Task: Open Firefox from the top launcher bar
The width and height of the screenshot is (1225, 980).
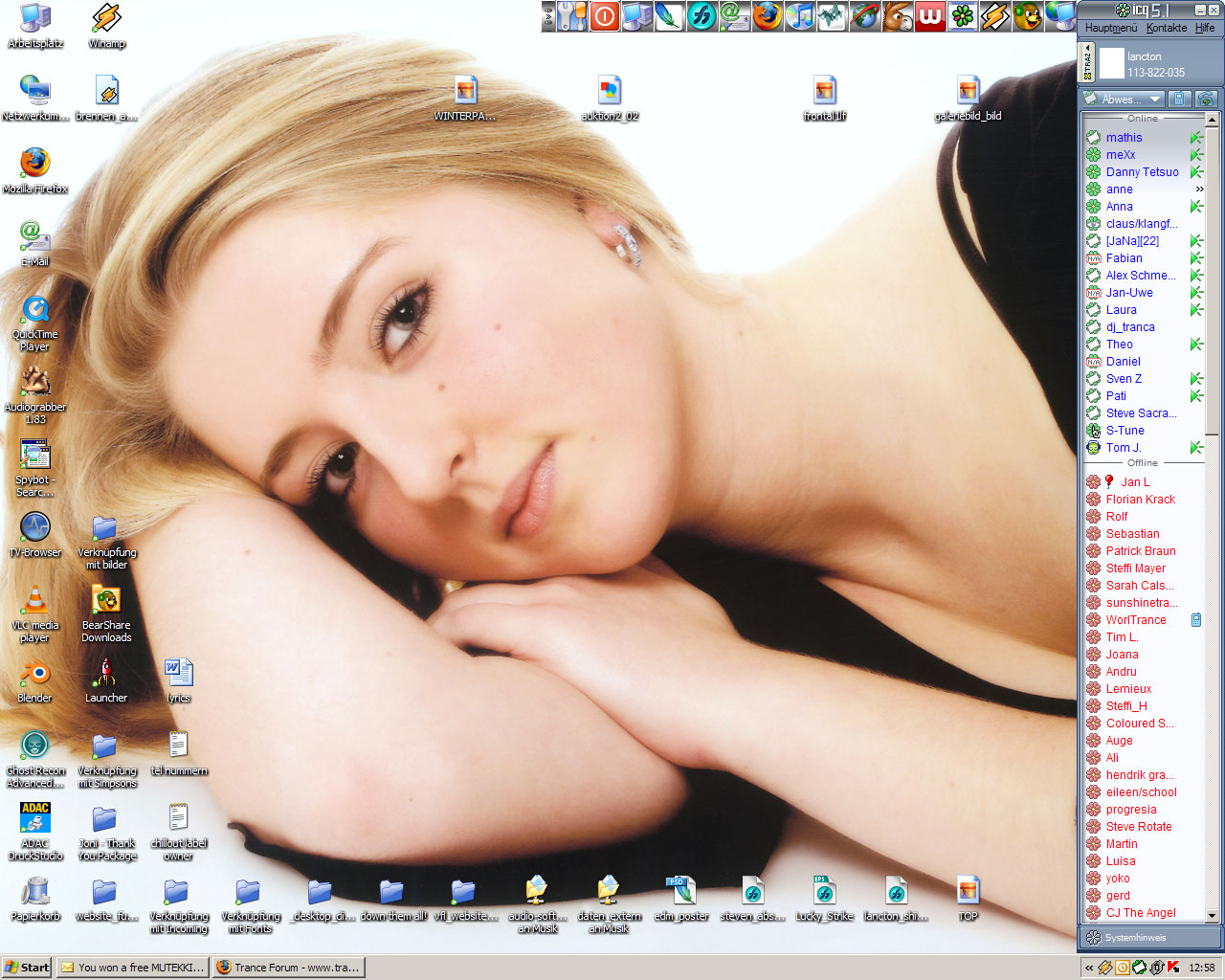Action: (x=767, y=16)
